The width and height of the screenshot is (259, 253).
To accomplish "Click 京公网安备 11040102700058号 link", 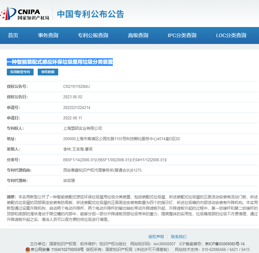I will pyautogui.click(x=57, y=249).
